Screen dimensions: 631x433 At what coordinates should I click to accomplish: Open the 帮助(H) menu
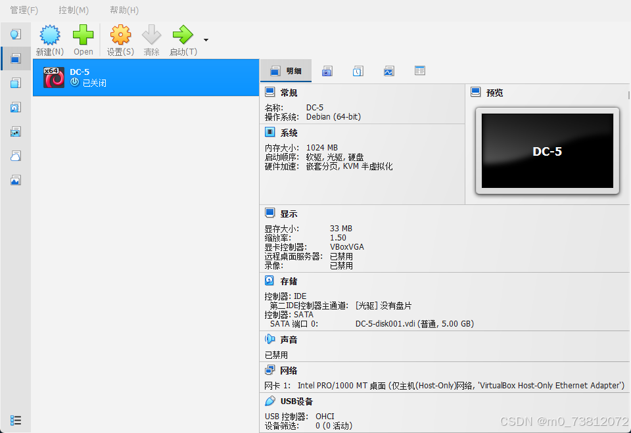coord(124,10)
